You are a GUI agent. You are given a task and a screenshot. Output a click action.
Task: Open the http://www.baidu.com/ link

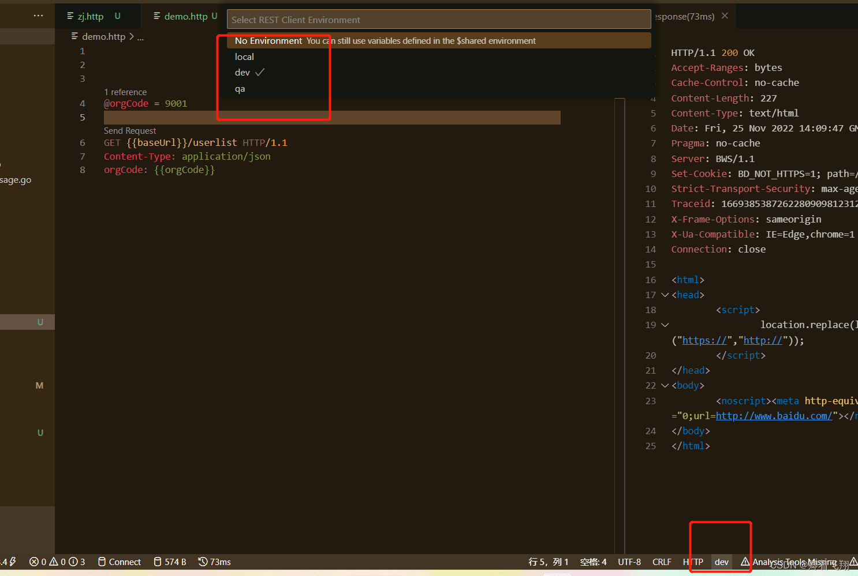click(774, 416)
